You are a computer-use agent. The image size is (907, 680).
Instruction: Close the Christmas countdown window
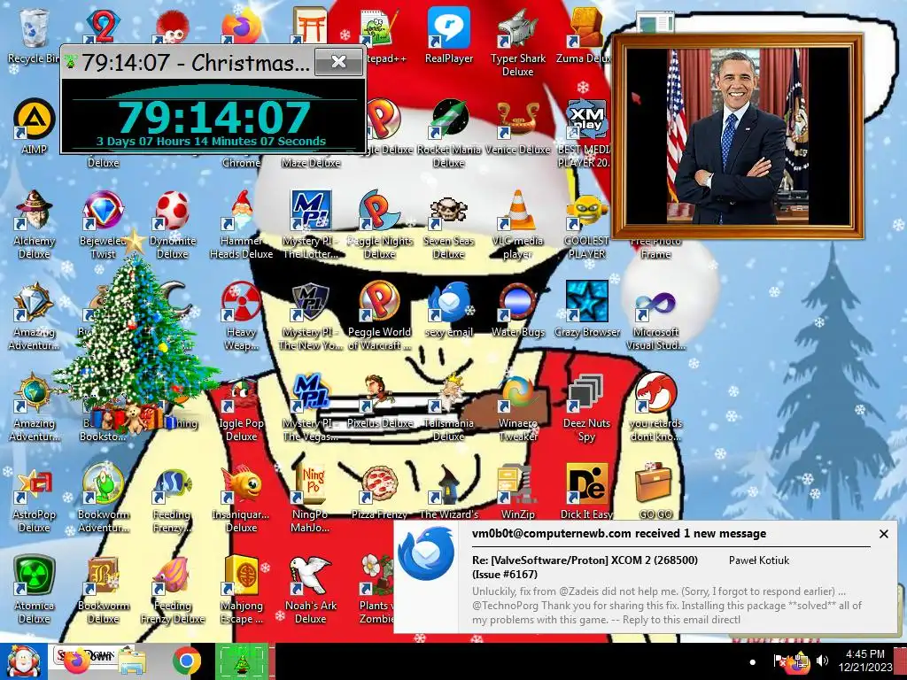click(x=339, y=62)
